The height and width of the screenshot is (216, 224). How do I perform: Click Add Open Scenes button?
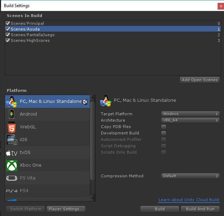(199, 80)
